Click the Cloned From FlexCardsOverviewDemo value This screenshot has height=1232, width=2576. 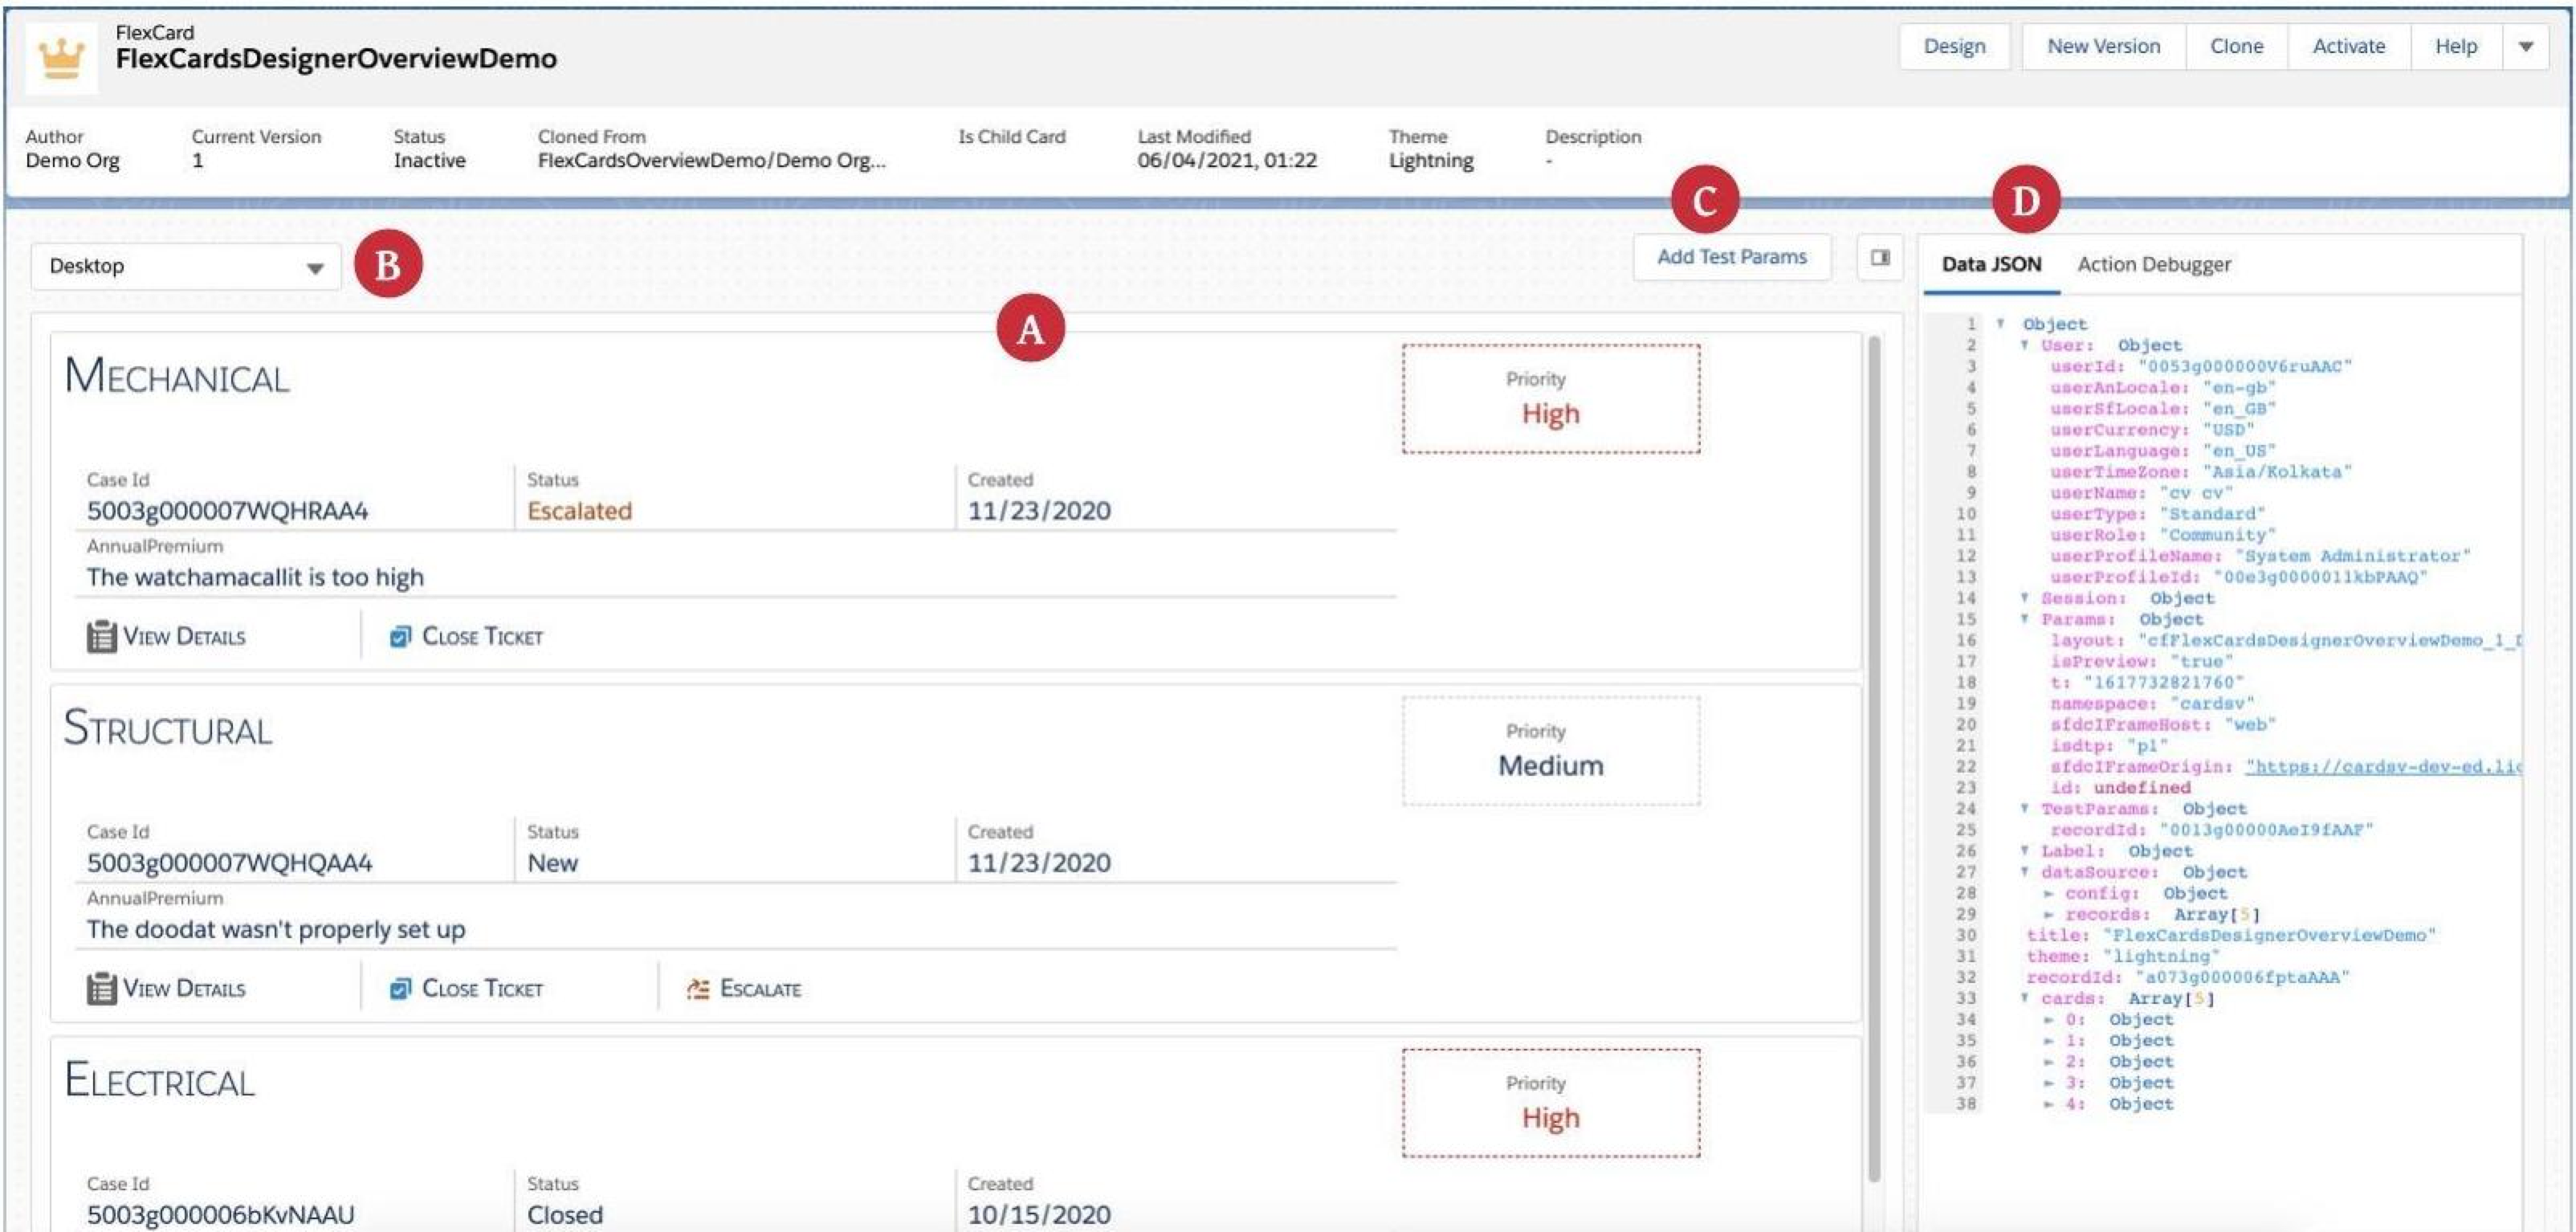[711, 160]
